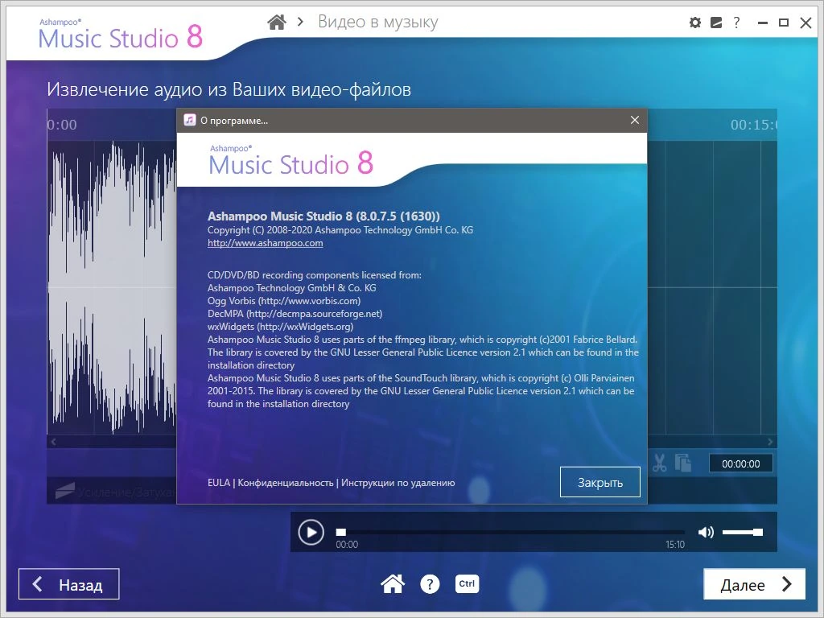Screen dimensions: 824x618
Task: Close the About dialog with the X
Action: 634,121
